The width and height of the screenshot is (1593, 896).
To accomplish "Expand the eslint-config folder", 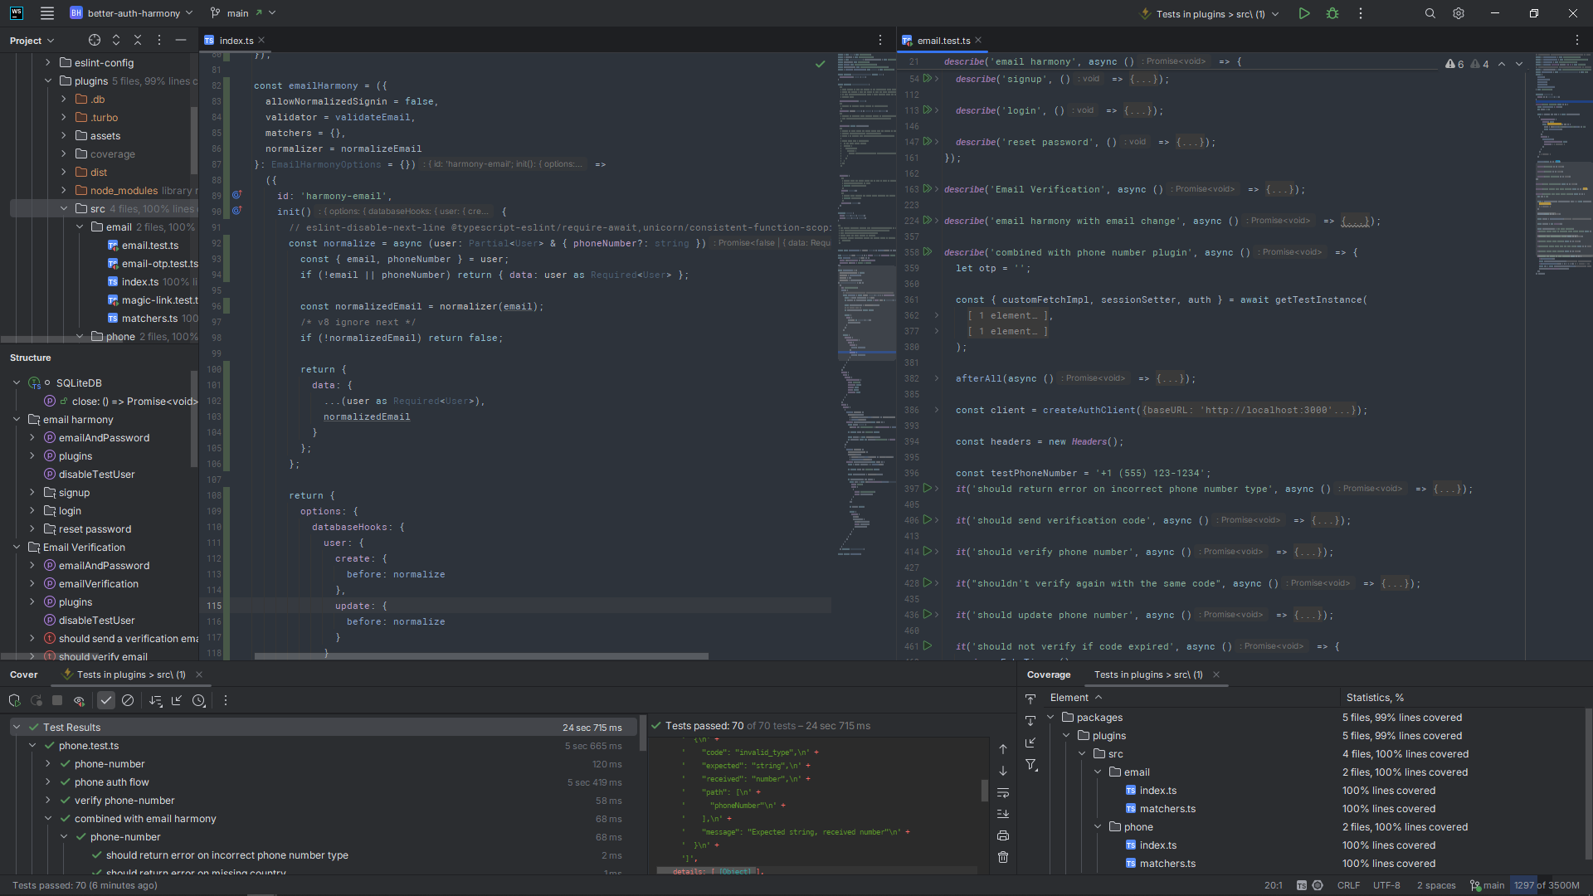I will (x=47, y=62).
